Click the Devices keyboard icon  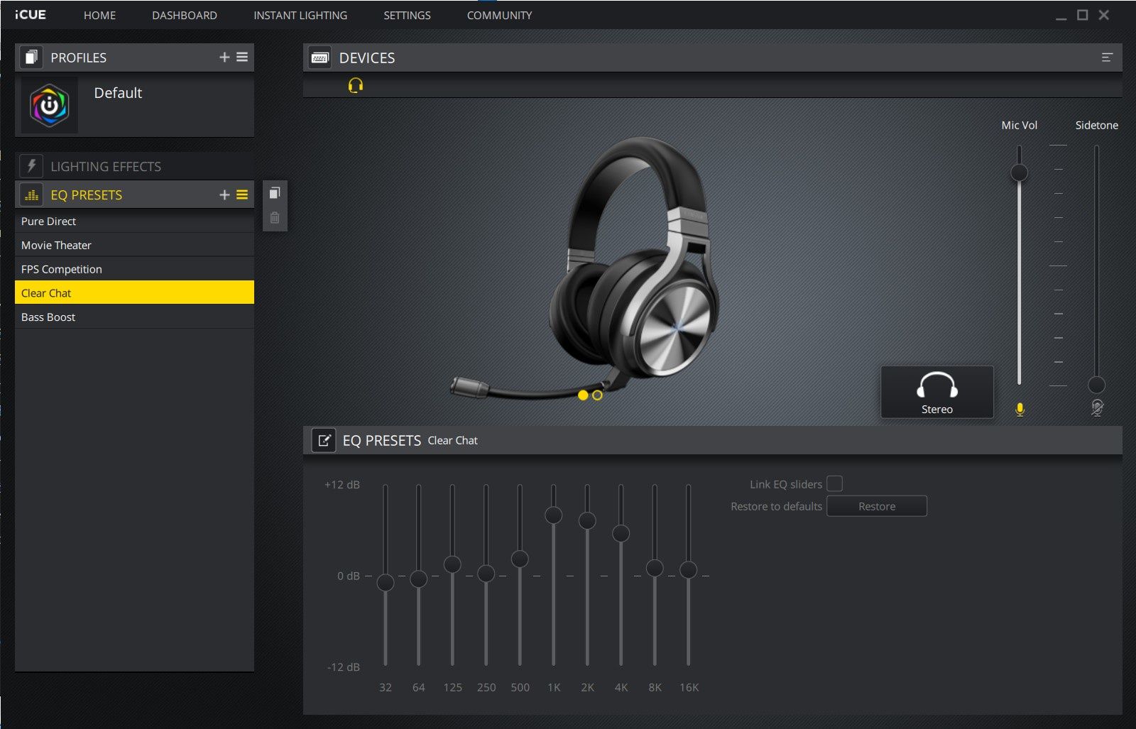click(319, 57)
